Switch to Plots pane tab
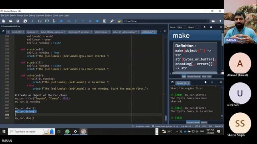 [204, 76]
